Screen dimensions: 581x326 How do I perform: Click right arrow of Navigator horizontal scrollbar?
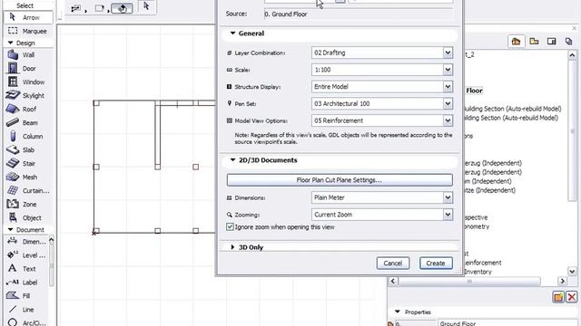tap(563, 282)
